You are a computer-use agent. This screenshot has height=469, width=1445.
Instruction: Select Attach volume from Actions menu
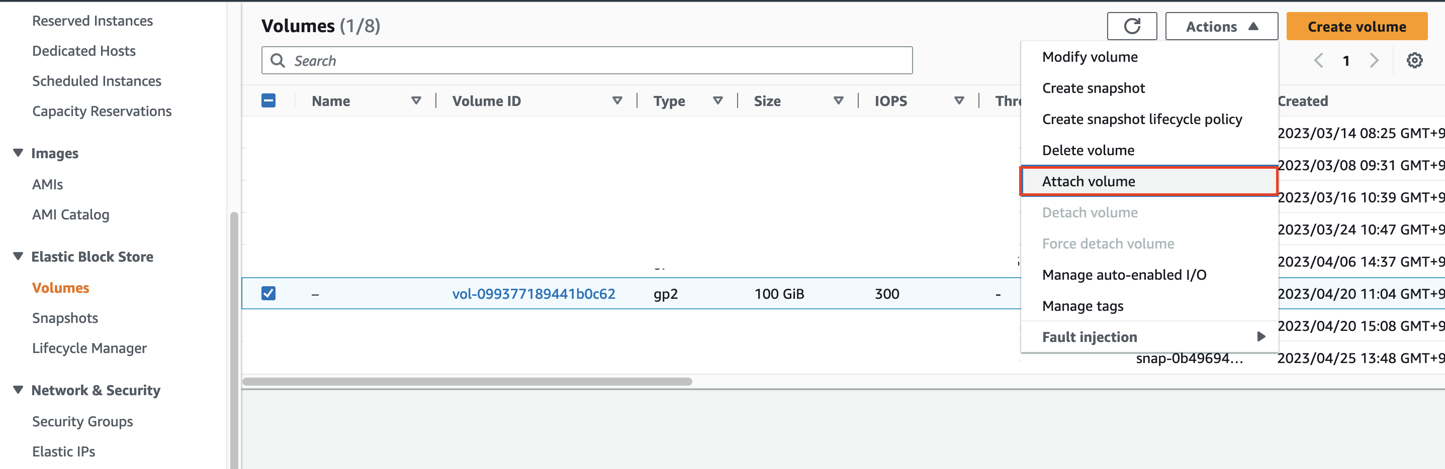pos(1088,182)
